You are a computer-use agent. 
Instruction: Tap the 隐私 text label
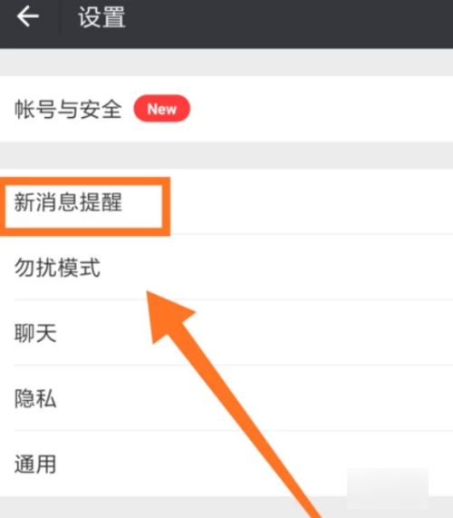(x=35, y=398)
